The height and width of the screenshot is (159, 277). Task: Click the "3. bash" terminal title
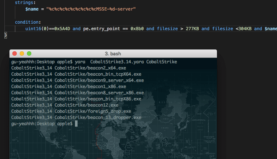[113, 54]
